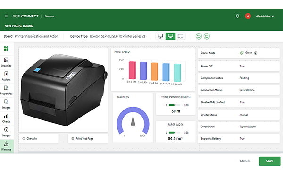The width and height of the screenshot is (283, 177).
Task: Open the Organize panel
Action: coord(6,62)
